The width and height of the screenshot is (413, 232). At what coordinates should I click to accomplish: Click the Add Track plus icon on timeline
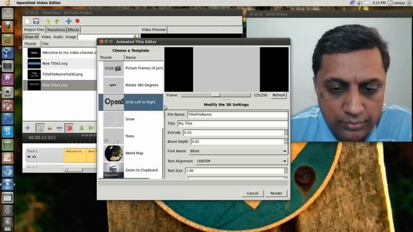coord(28,128)
